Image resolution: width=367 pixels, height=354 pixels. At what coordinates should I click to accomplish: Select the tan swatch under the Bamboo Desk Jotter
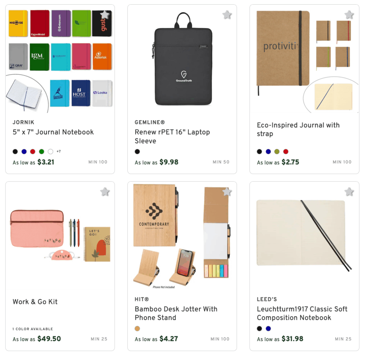point(137,328)
